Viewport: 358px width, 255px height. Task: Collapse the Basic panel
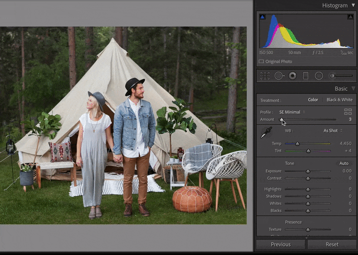click(353, 89)
